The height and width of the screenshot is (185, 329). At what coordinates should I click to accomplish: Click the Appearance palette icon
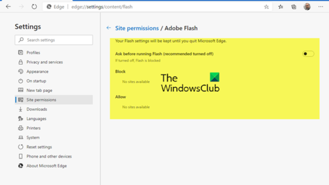21,72
